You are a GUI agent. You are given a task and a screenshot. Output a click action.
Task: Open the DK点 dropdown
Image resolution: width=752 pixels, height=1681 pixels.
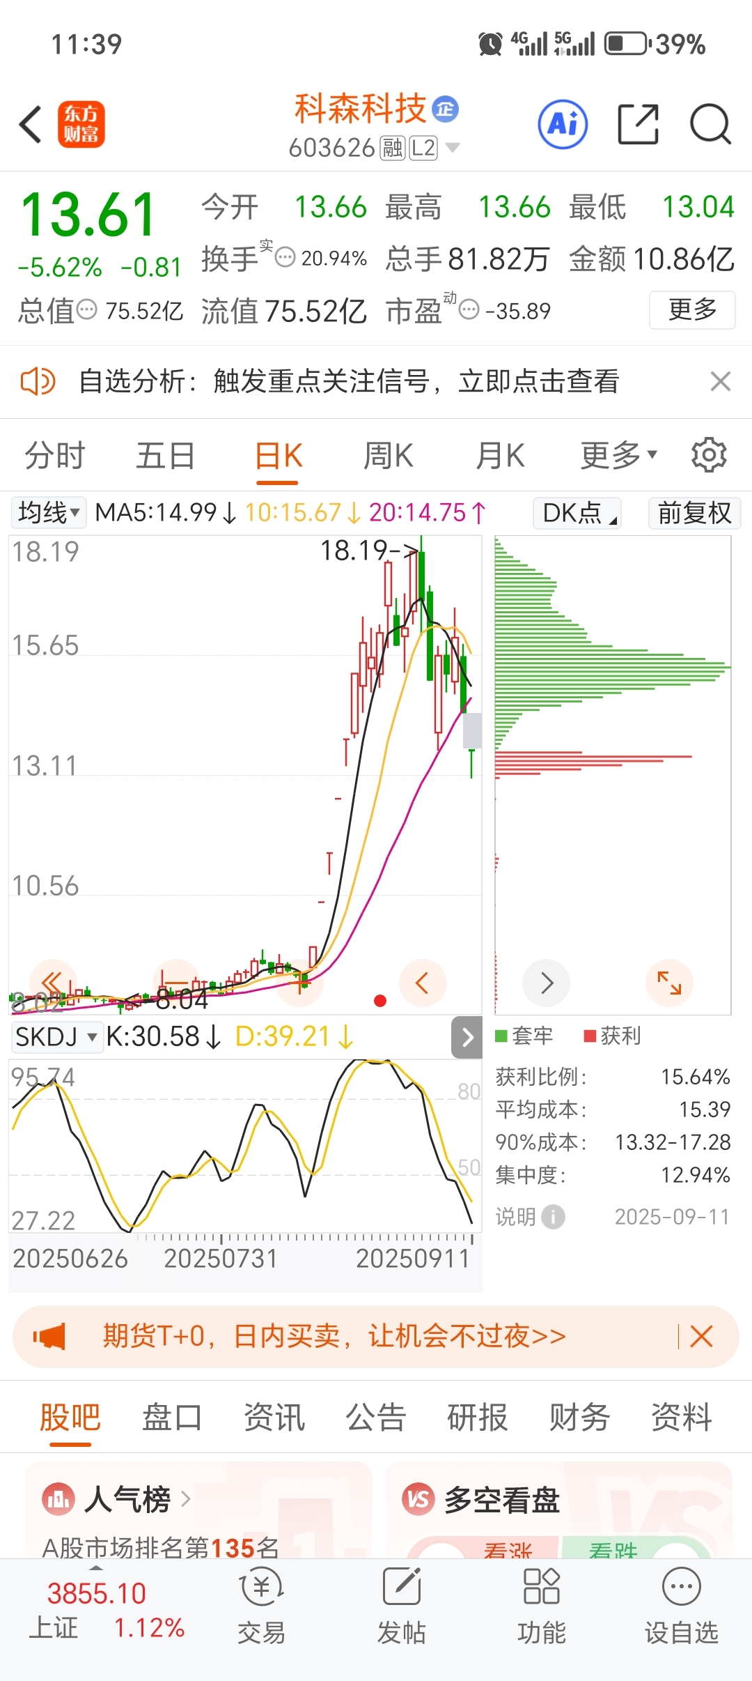point(577,512)
